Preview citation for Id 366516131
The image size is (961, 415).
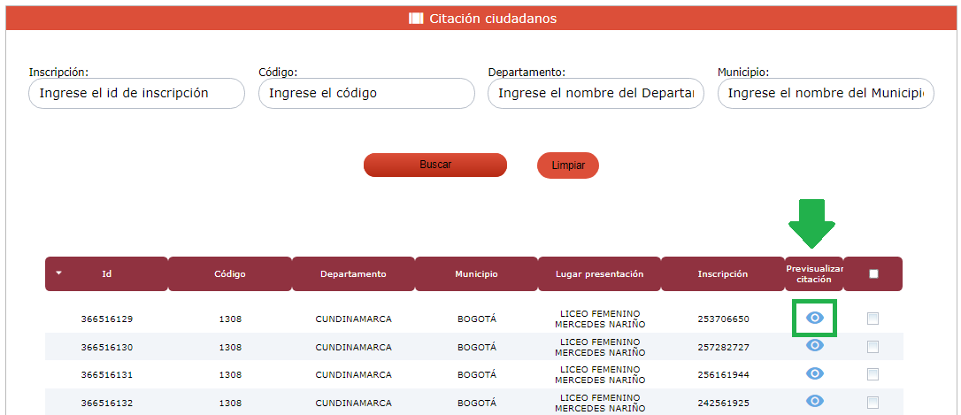(815, 374)
